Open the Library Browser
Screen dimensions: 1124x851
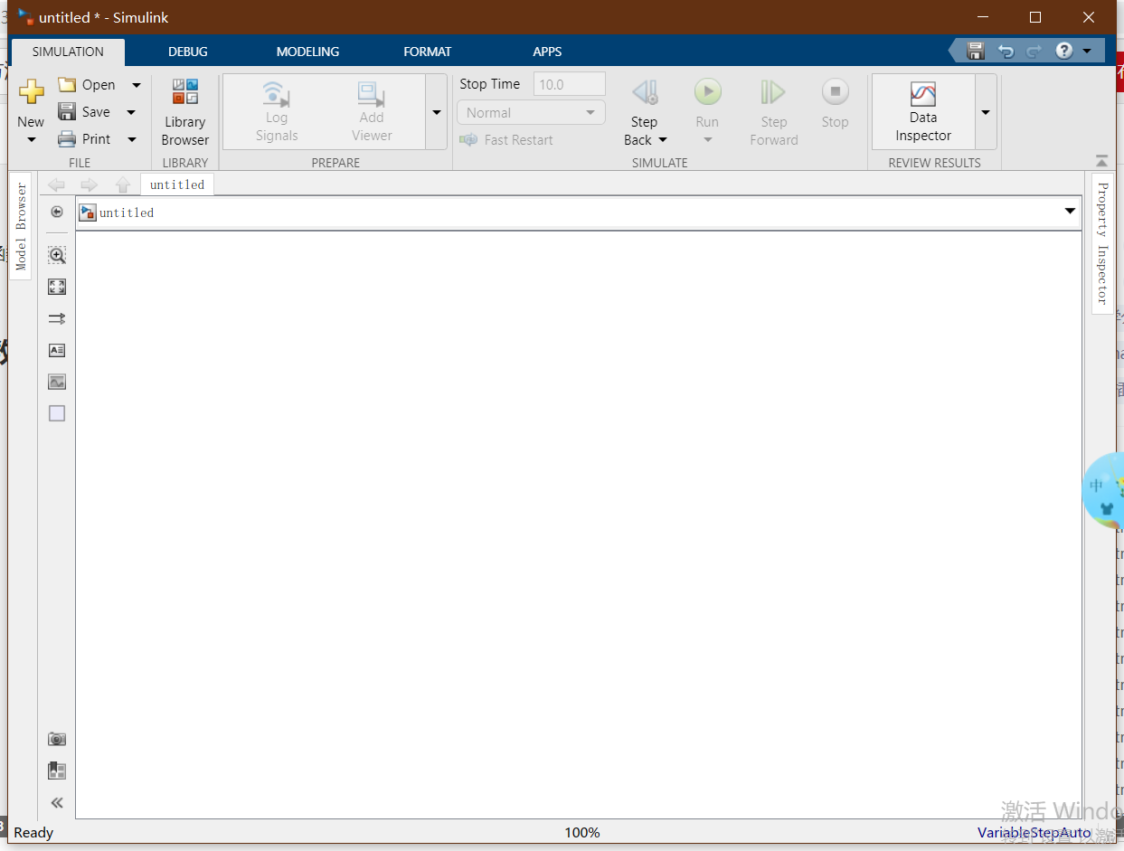click(185, 112)
